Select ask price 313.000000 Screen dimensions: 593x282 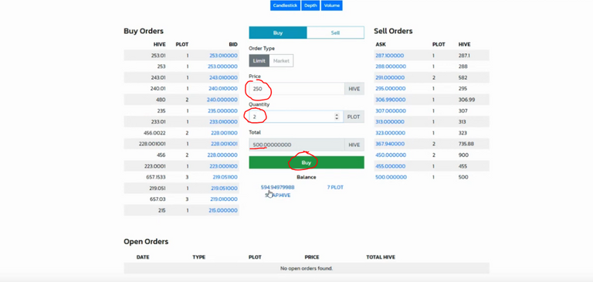point(389,122)
